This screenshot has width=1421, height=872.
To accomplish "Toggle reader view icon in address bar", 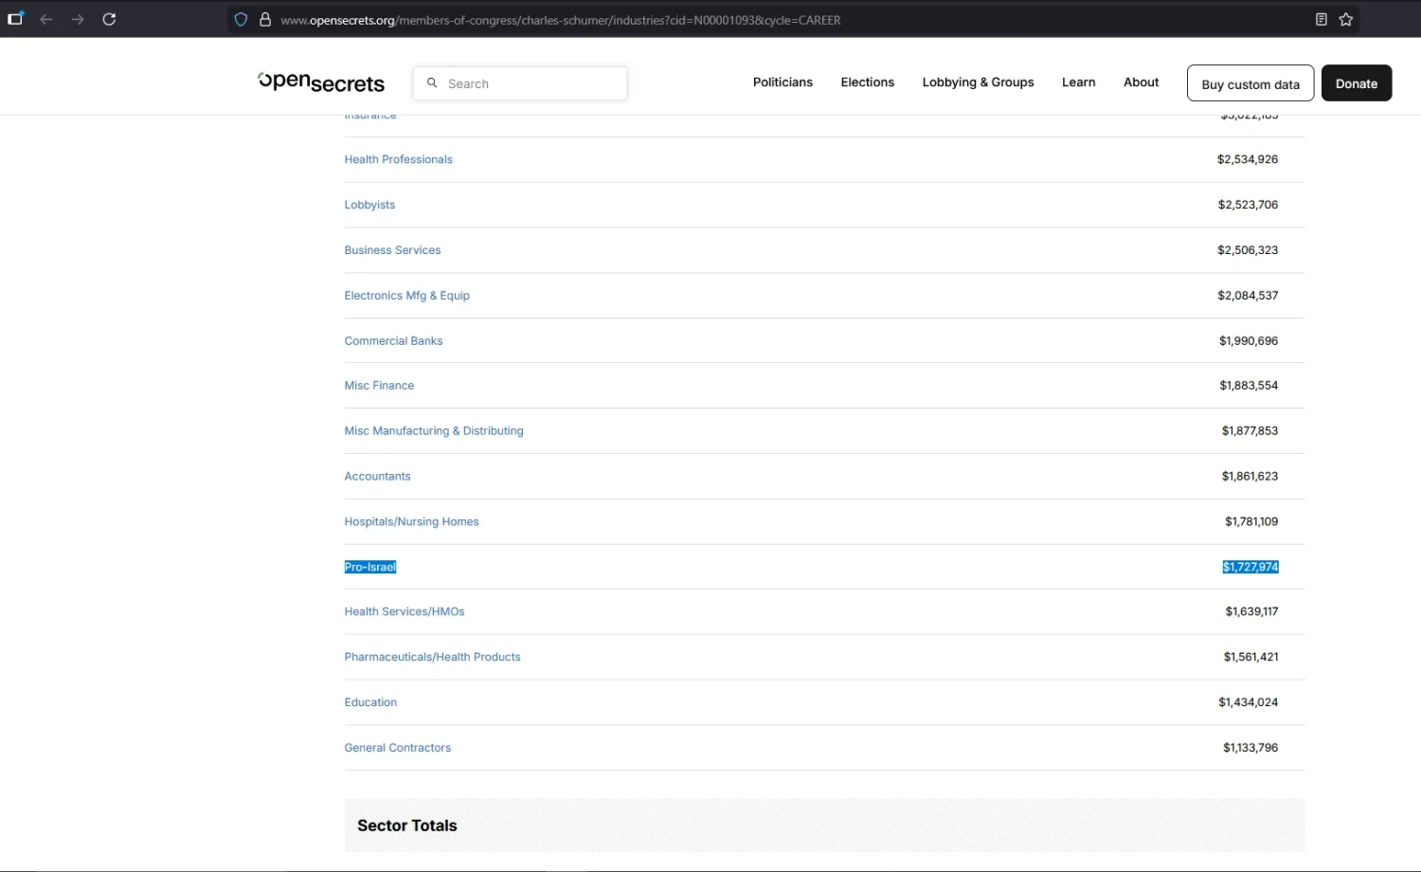I will 1322,19.
